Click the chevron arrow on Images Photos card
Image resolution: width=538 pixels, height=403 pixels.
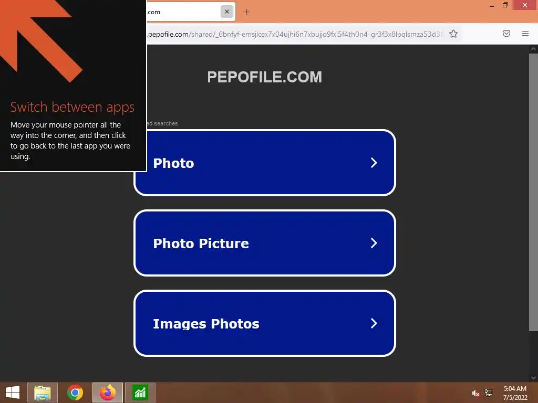pyautogui.click(x=374, y=323)
